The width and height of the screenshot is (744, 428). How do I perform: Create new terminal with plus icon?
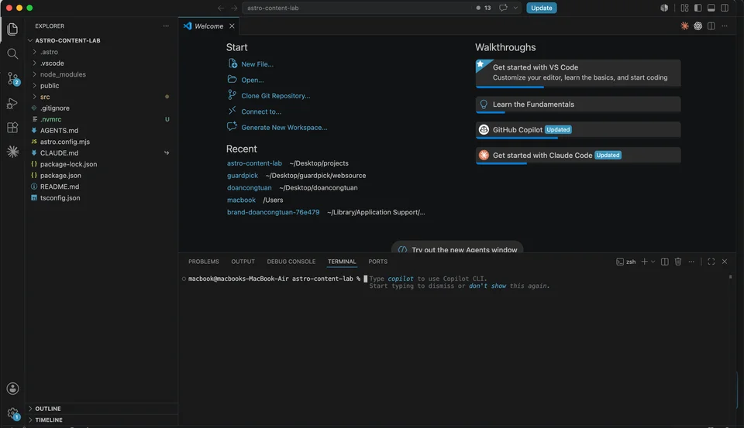point(644,262)
